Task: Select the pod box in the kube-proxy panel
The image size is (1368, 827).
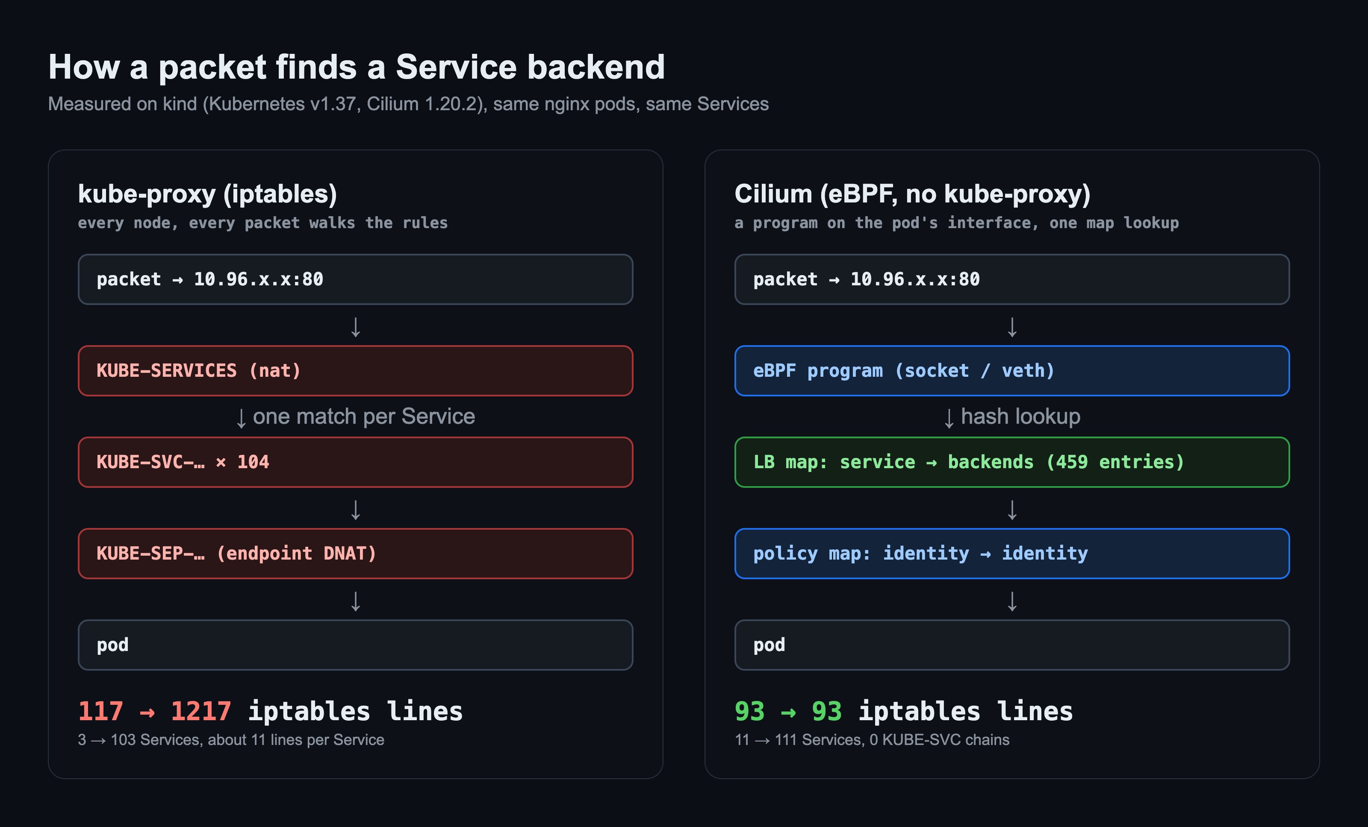Action: coord(355,645)
